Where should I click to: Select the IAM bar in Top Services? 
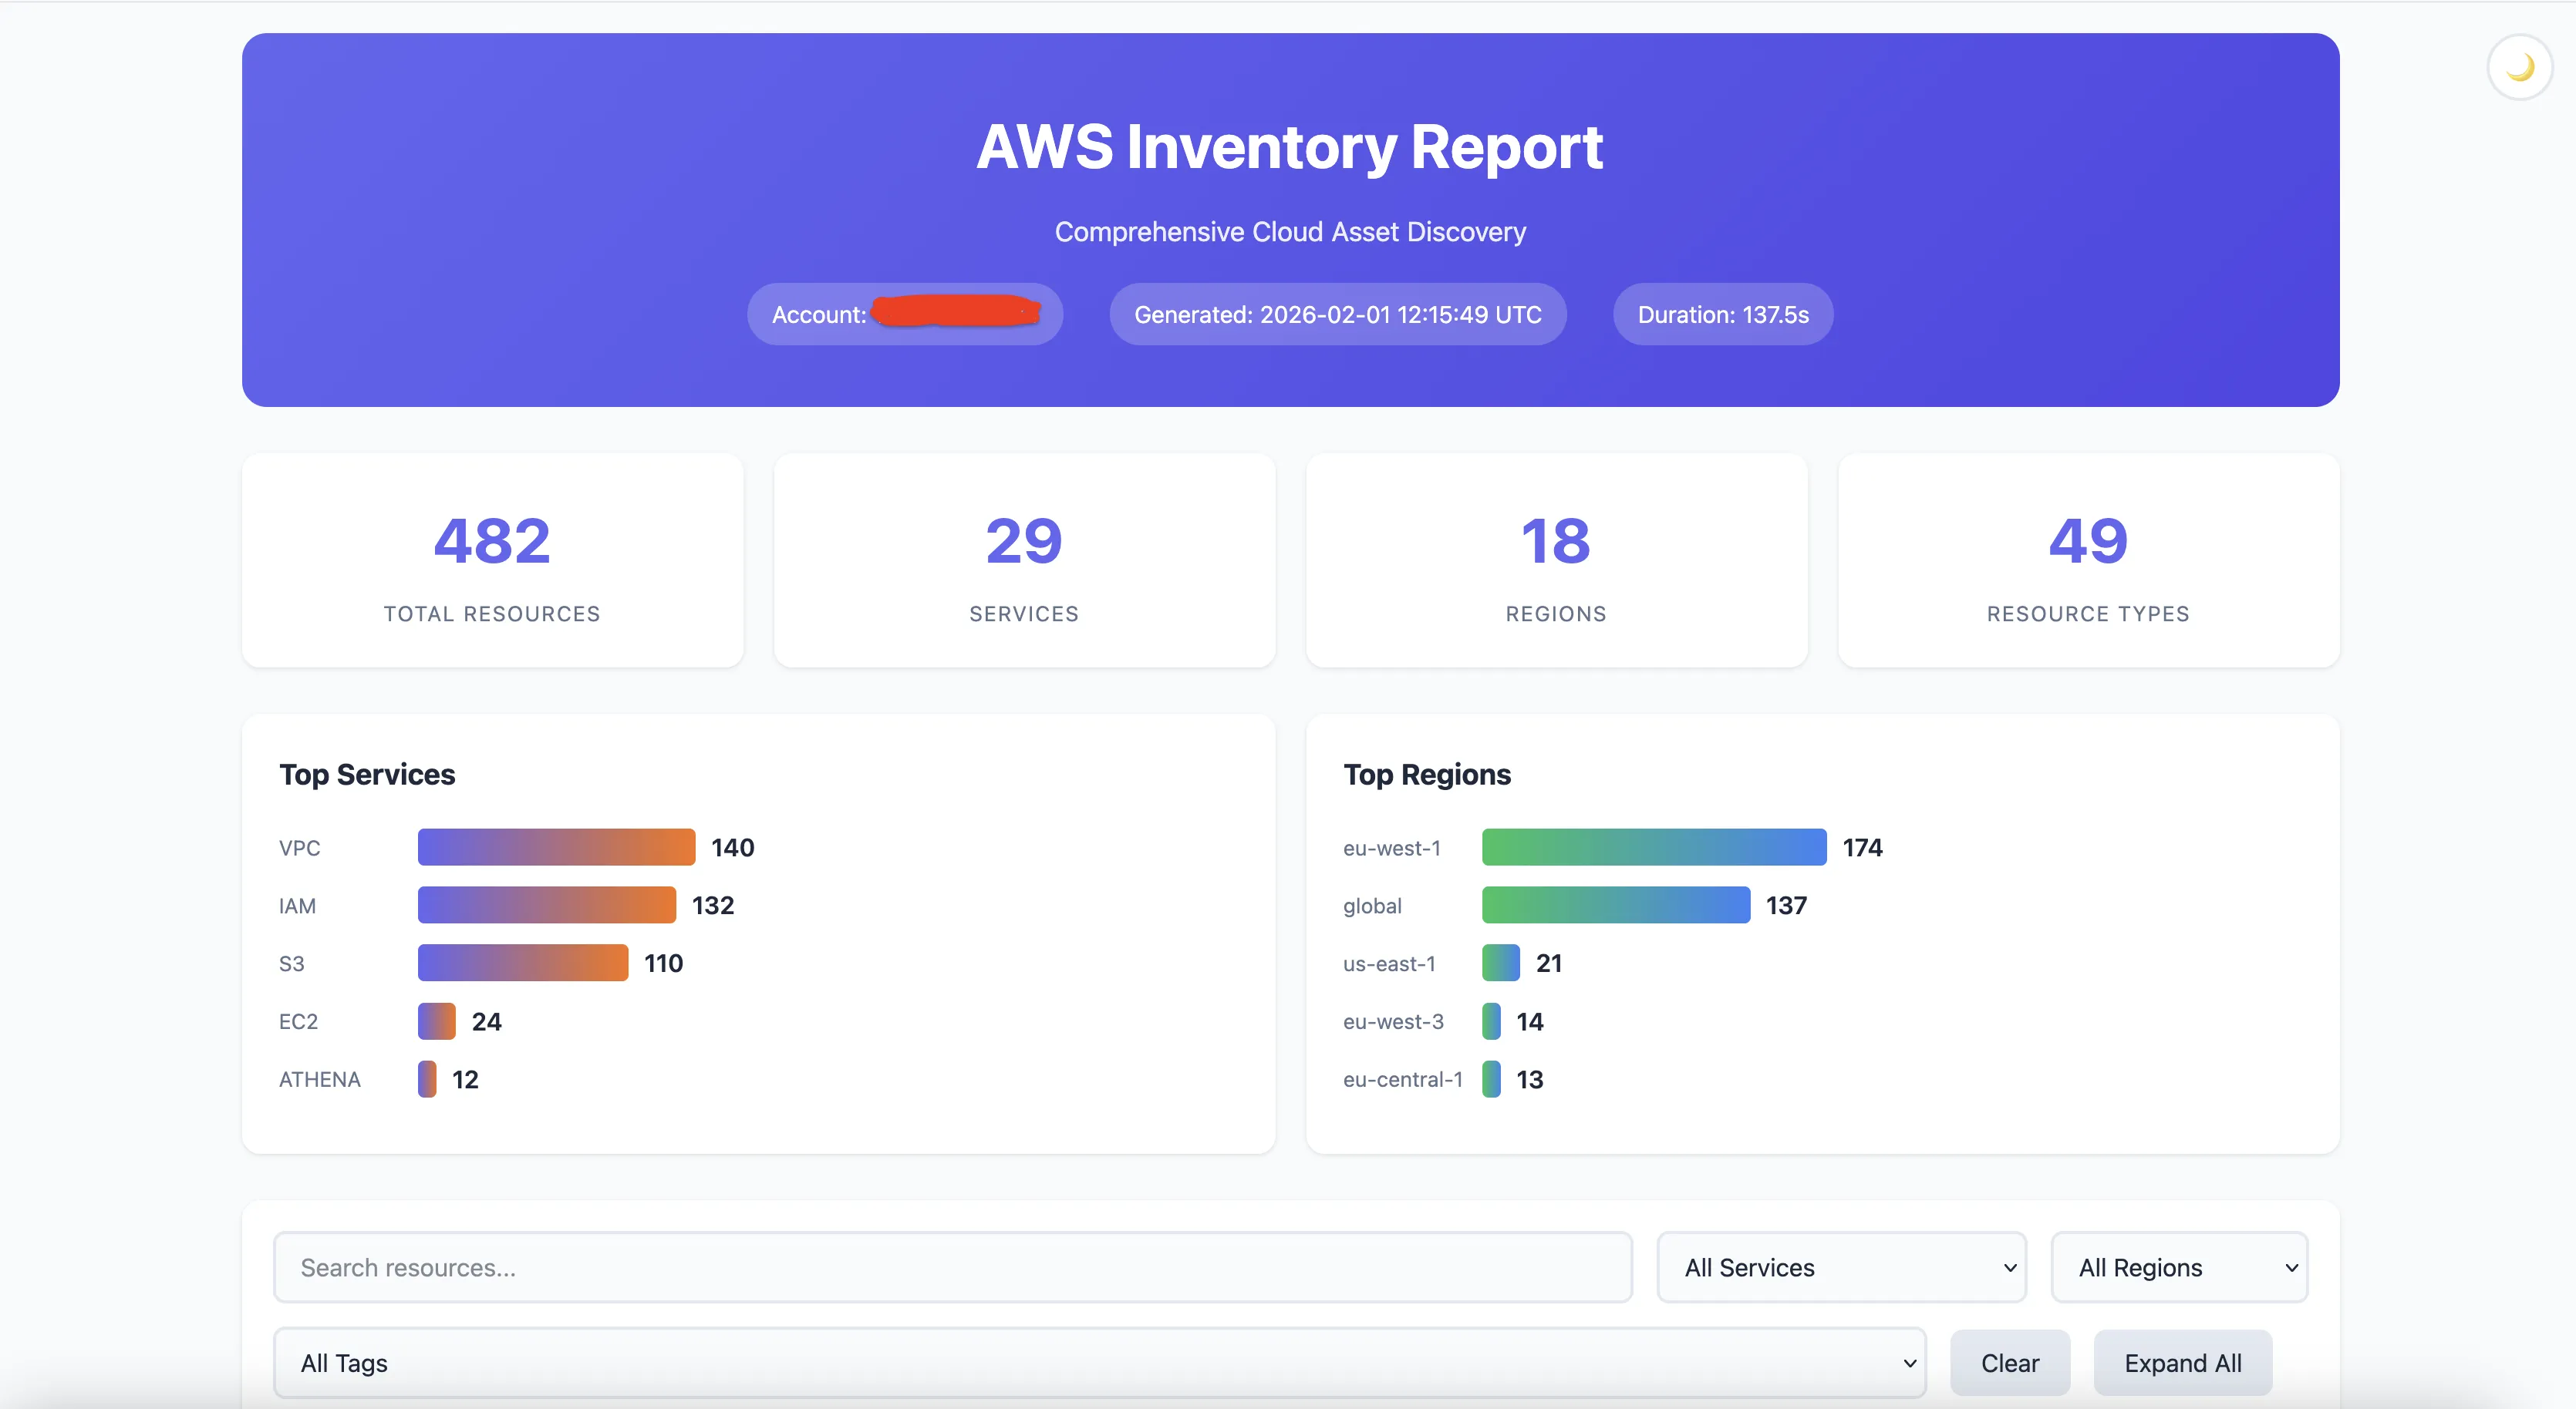[x=546, y=904]
